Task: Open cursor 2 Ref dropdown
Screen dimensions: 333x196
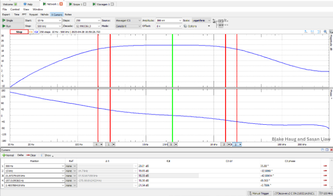Action: [x=71, y=171]
